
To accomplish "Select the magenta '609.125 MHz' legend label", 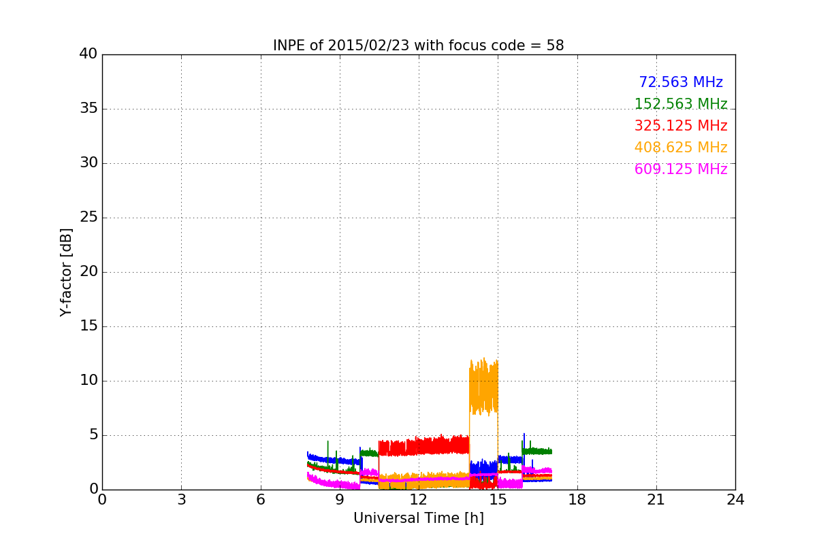I will click(x=681, y=169).
